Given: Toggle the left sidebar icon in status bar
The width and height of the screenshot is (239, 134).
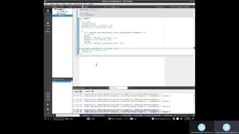Looking at the screenshot, I should (x=54, y=115).
